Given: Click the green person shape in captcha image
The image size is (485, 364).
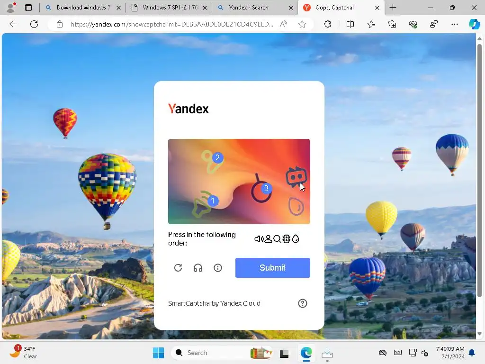Looking at the screenshot, I should point(212,162).
